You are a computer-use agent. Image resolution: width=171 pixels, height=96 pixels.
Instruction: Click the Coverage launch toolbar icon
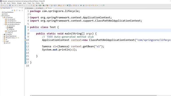tap(44, 5)
